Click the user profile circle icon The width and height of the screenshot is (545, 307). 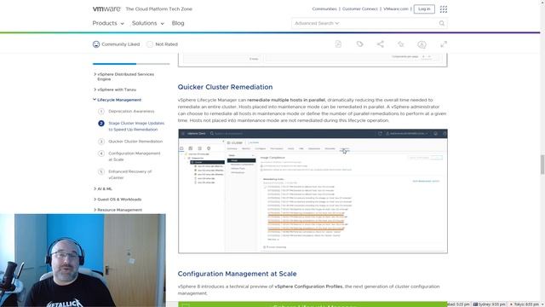point(422,44)
